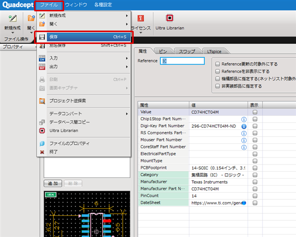The height and width of the screenshot is (237, 296).
Task: Select 終了 to exit application
Action: click(x=84, y=152)
